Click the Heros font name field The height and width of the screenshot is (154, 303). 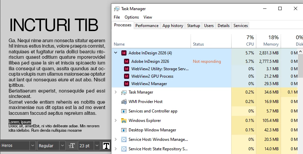click(x=15, y=146)
